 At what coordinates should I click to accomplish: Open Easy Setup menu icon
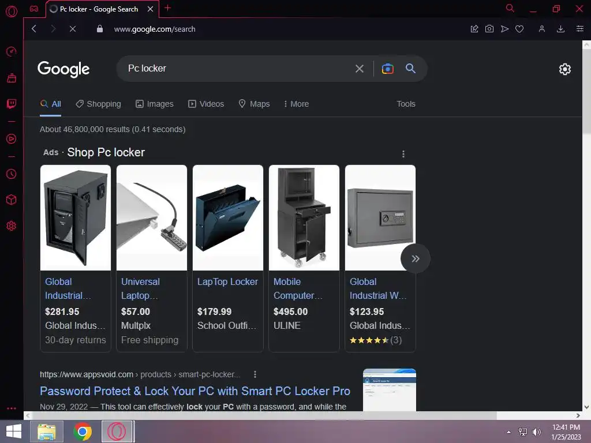pyautogui.click(x=579, y=29)
